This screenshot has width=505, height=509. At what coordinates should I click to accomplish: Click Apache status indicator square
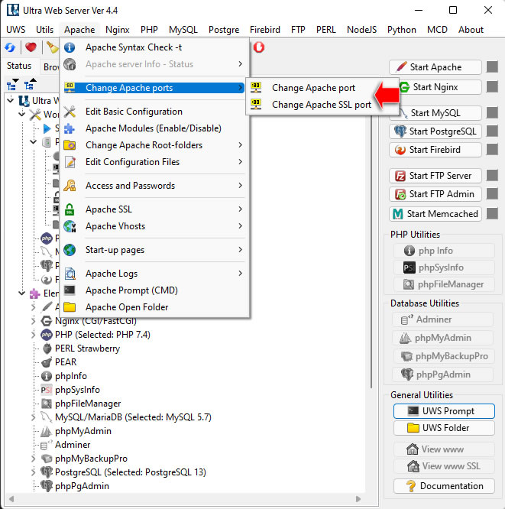point(492,67)
